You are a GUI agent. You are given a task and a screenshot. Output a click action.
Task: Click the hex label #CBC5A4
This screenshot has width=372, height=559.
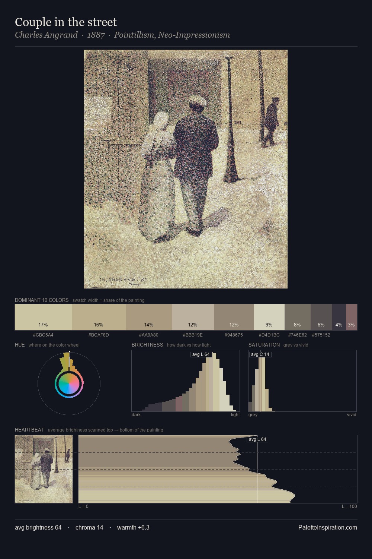(x=43, y=335)
